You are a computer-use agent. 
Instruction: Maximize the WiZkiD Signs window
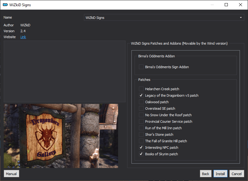tap(226, 5)
